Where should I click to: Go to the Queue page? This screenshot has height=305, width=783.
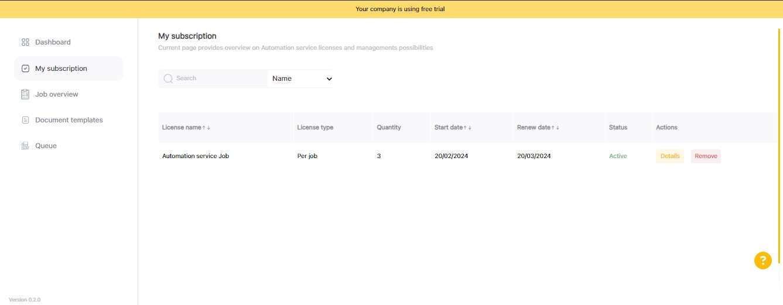(46, 146)
